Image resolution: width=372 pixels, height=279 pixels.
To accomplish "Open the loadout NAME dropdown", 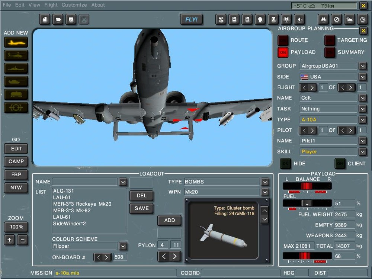I will [123, 182].
